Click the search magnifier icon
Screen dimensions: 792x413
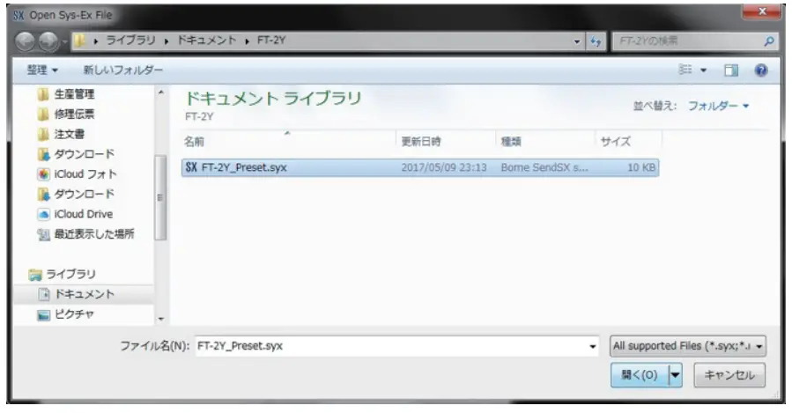(x=769, y=41)
